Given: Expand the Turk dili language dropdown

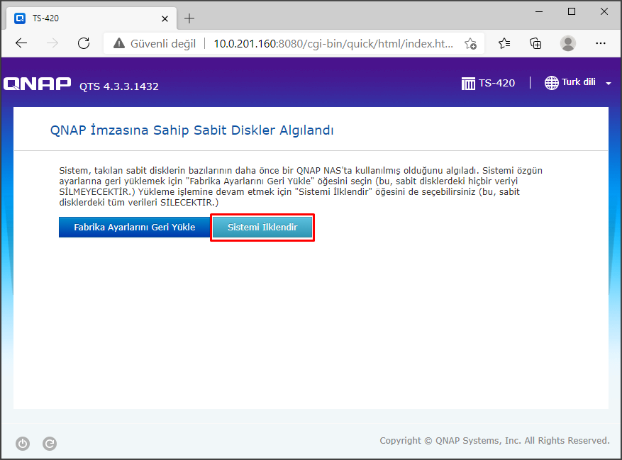Looking at the screenshot, I should point(608,84).
